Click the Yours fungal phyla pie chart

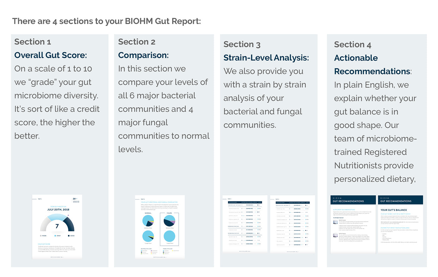[169, 236]
